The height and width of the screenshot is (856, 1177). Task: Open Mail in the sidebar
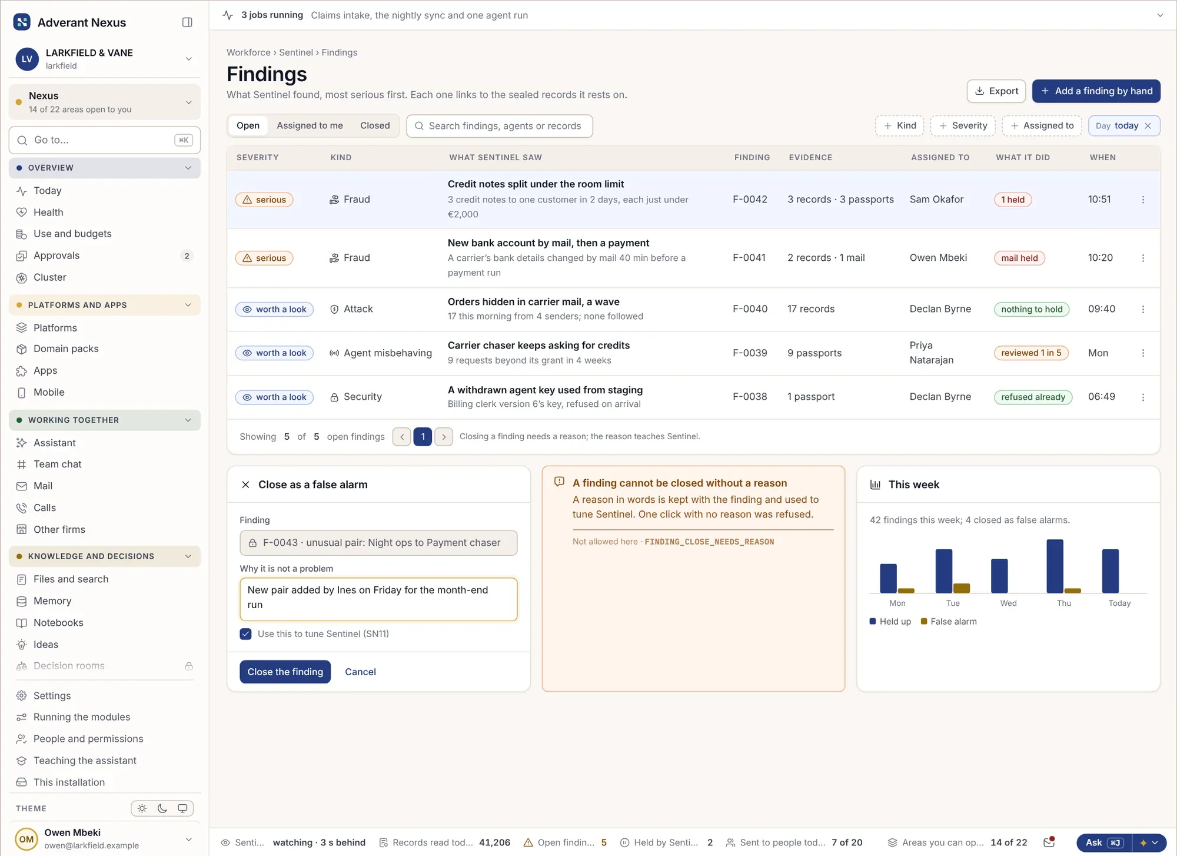(x=105, y=486)
